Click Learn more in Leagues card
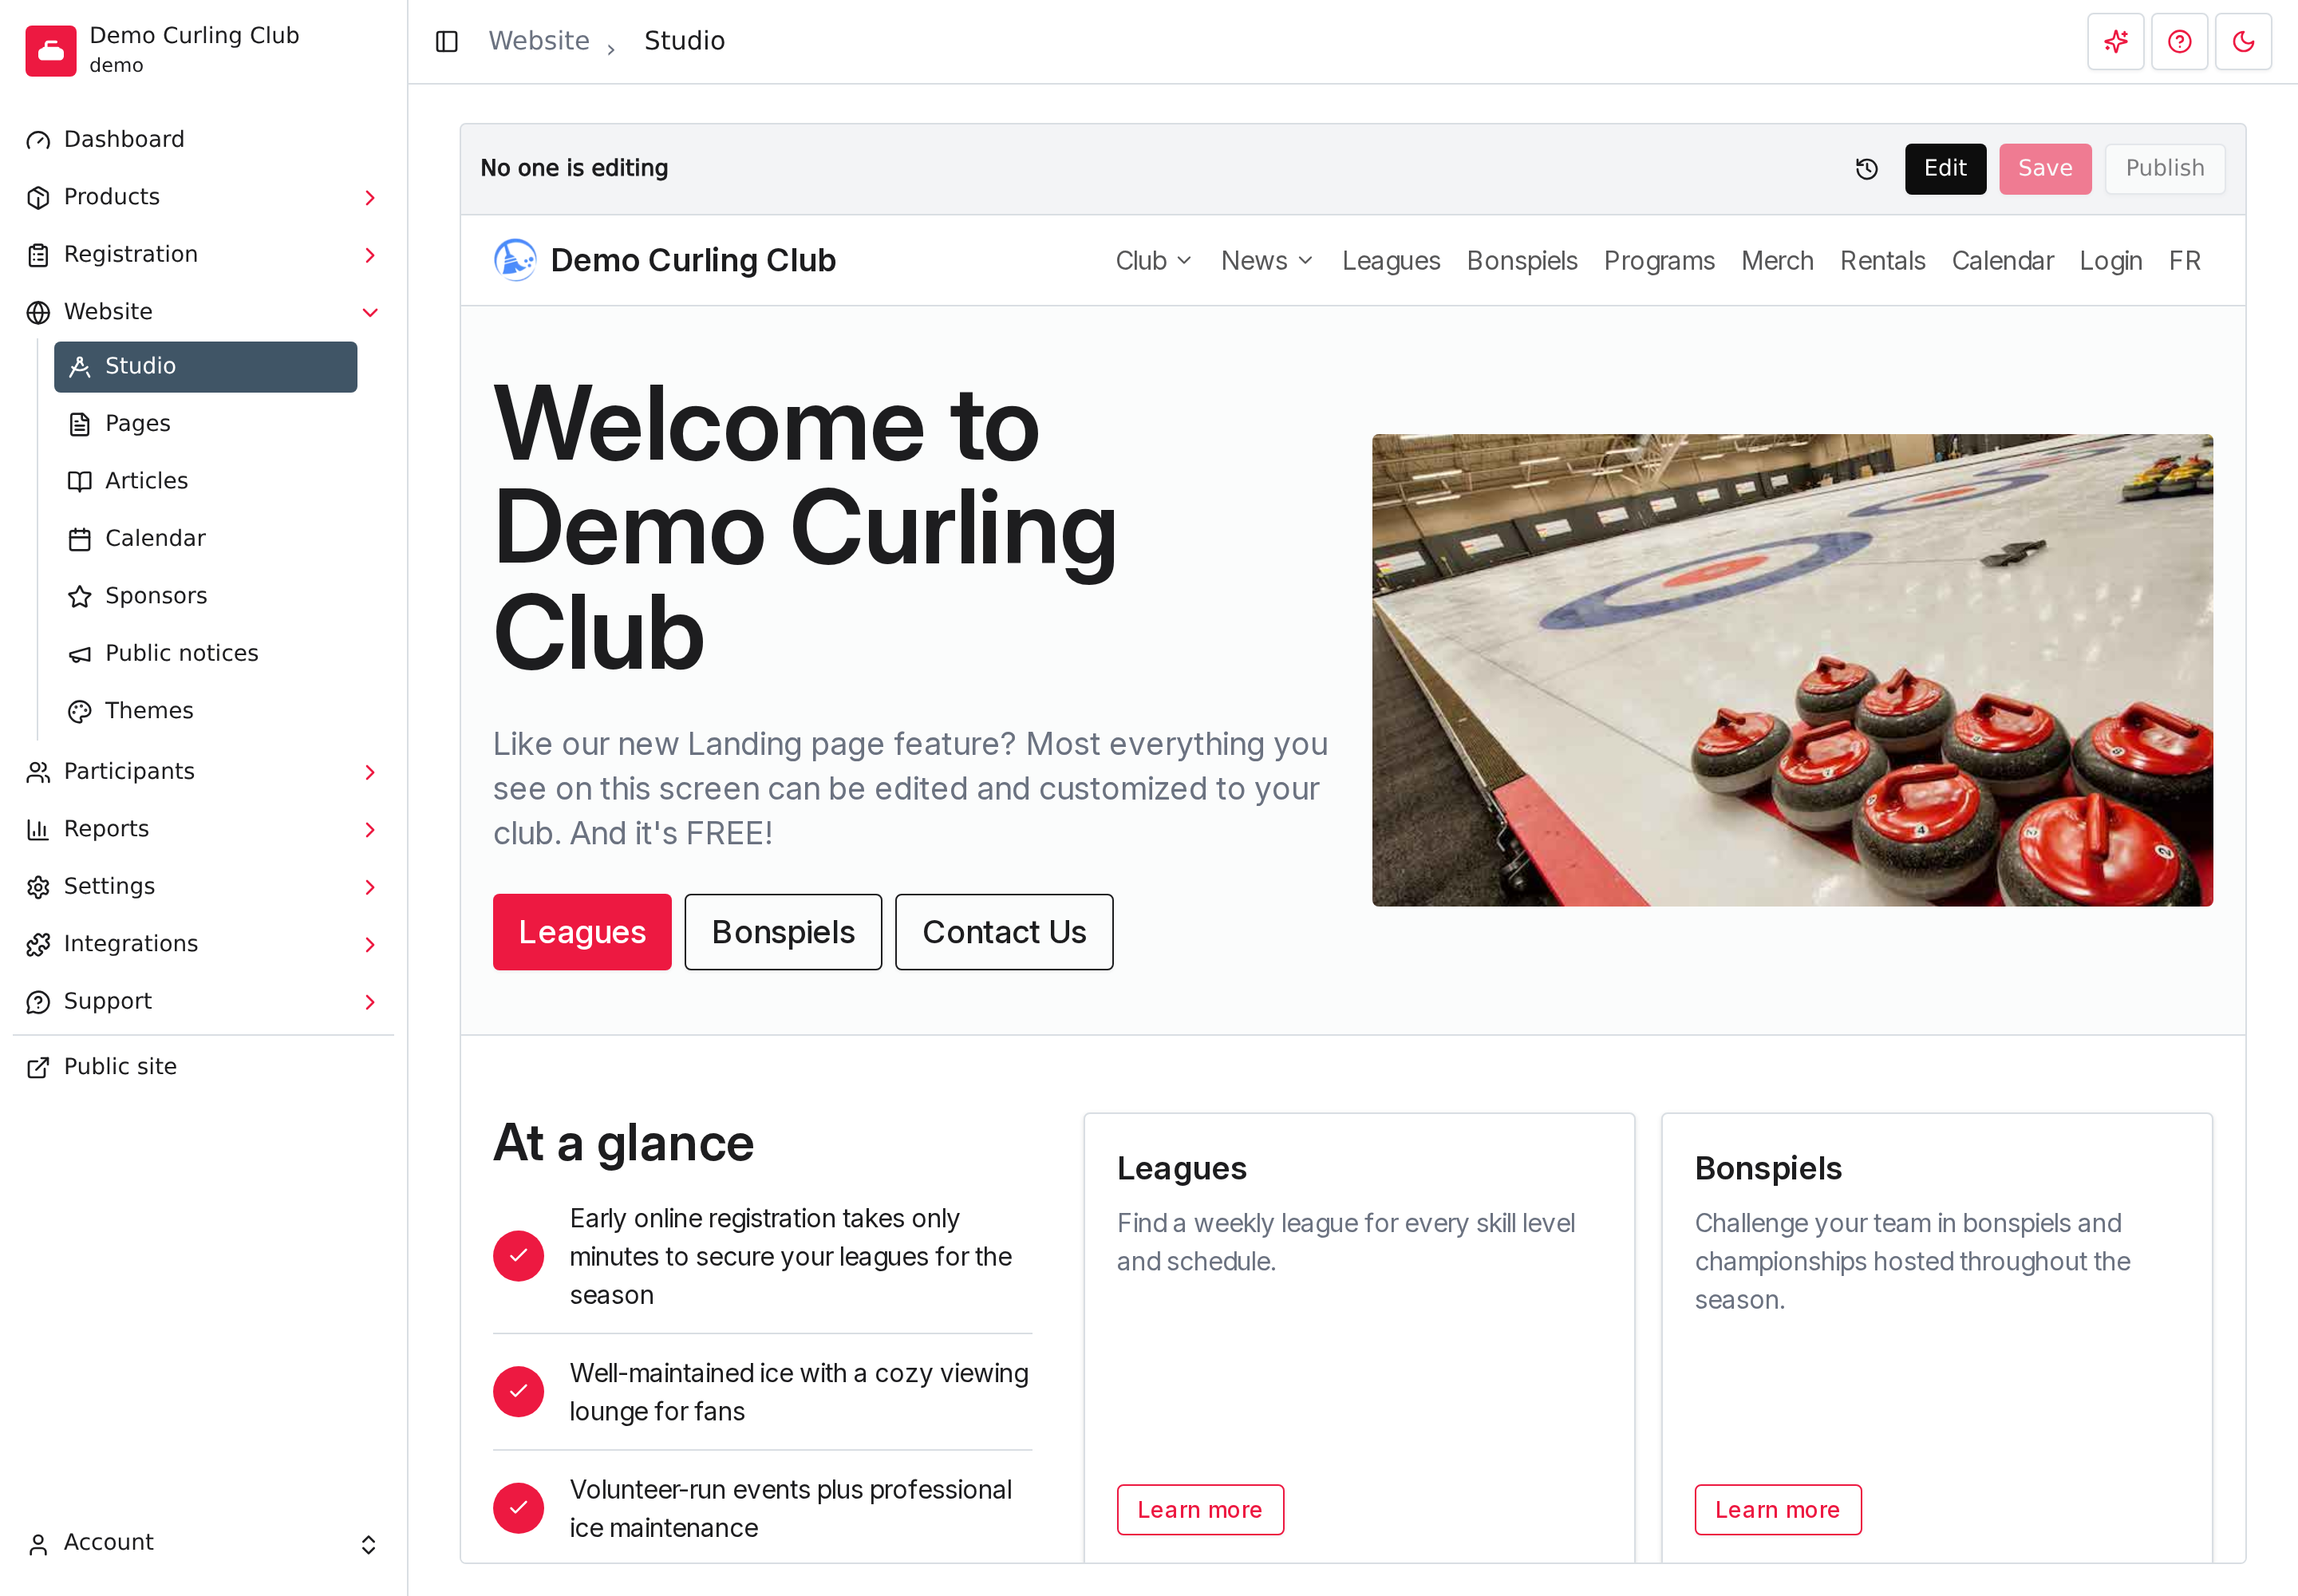 point(1200,1510)
